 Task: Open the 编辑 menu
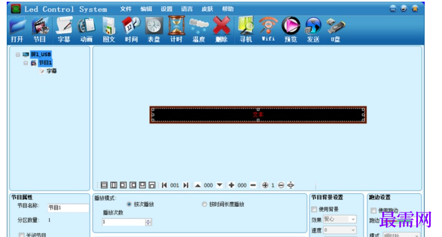coord(146,9)
